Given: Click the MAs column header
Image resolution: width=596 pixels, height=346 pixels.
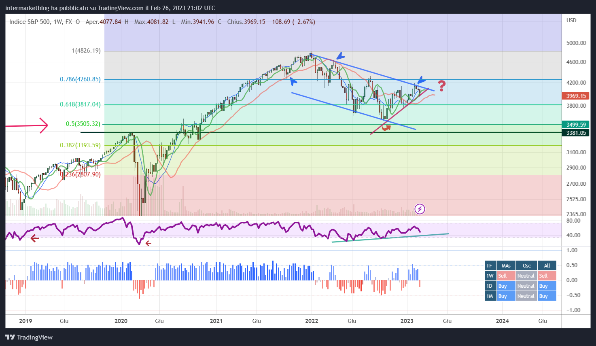Looking at the screenshot, I should 506,265.
